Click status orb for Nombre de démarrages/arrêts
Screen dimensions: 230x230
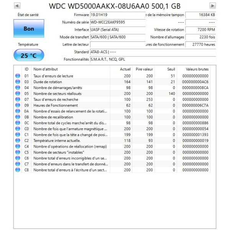(18, 87)
